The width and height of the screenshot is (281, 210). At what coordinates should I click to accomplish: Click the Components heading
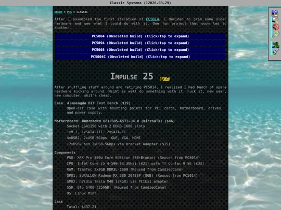click(65, 152)
